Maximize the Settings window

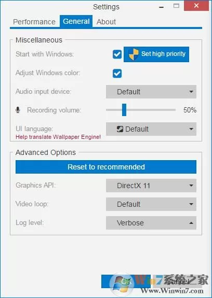(176, 6)
